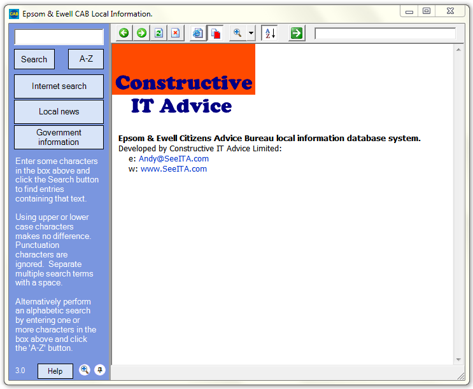Refresh the page via toolbar refresh icon
The width and height of the screenshot is (473, 389).
coord(159,33)
